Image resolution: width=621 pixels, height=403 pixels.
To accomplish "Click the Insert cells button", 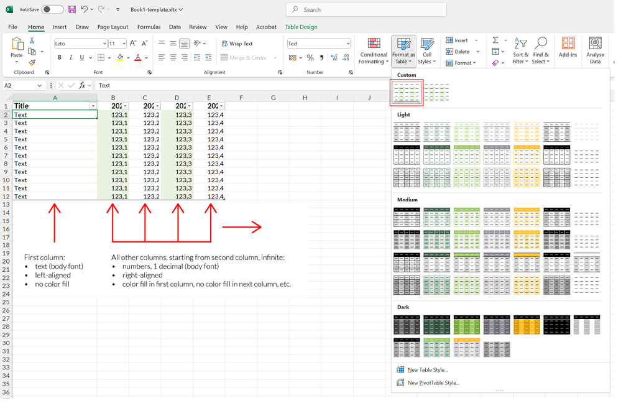I will click(x=462, y=40).
